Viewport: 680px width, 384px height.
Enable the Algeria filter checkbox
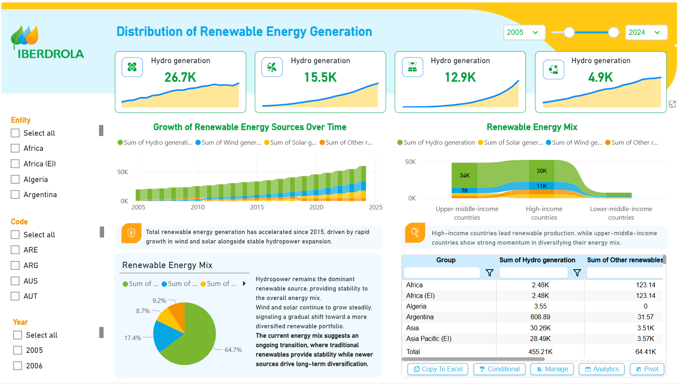pos(15,180)
